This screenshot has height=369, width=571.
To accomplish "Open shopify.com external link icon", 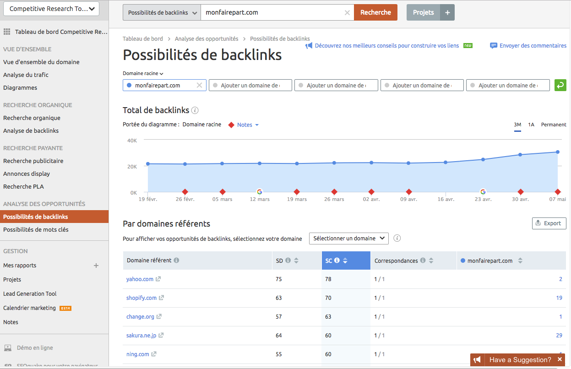I will point(162,298).
